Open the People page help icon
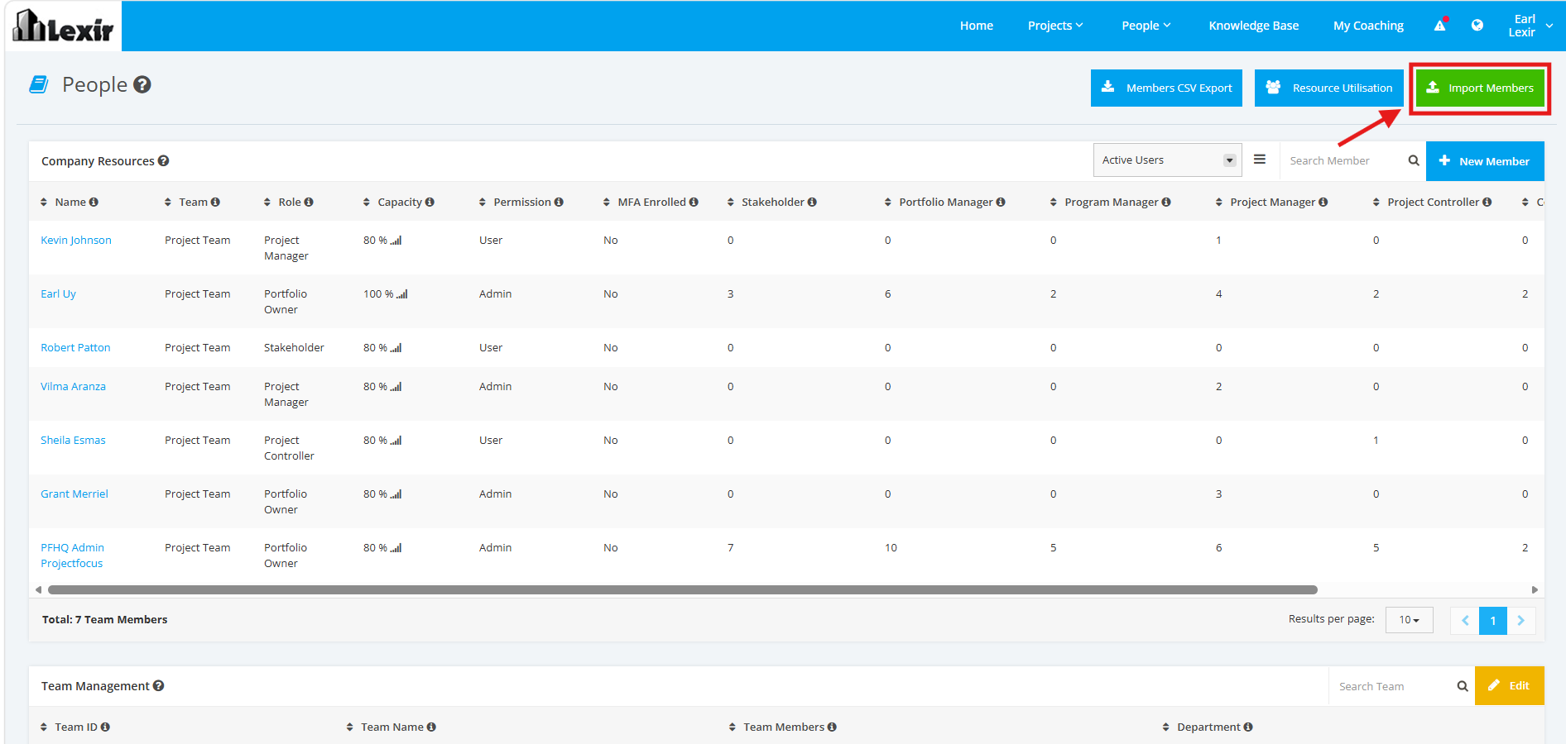1566x744 pixels. (142, 84)
